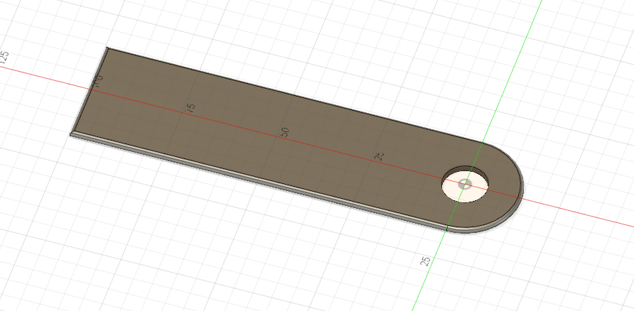Click the "25" label beside the green axis
This screenshot has width=634, height=311.
[425, 261]
